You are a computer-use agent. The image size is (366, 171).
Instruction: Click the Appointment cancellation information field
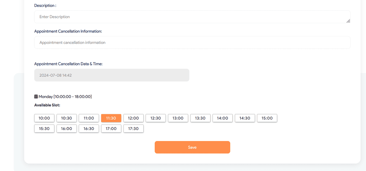point(192,42)
